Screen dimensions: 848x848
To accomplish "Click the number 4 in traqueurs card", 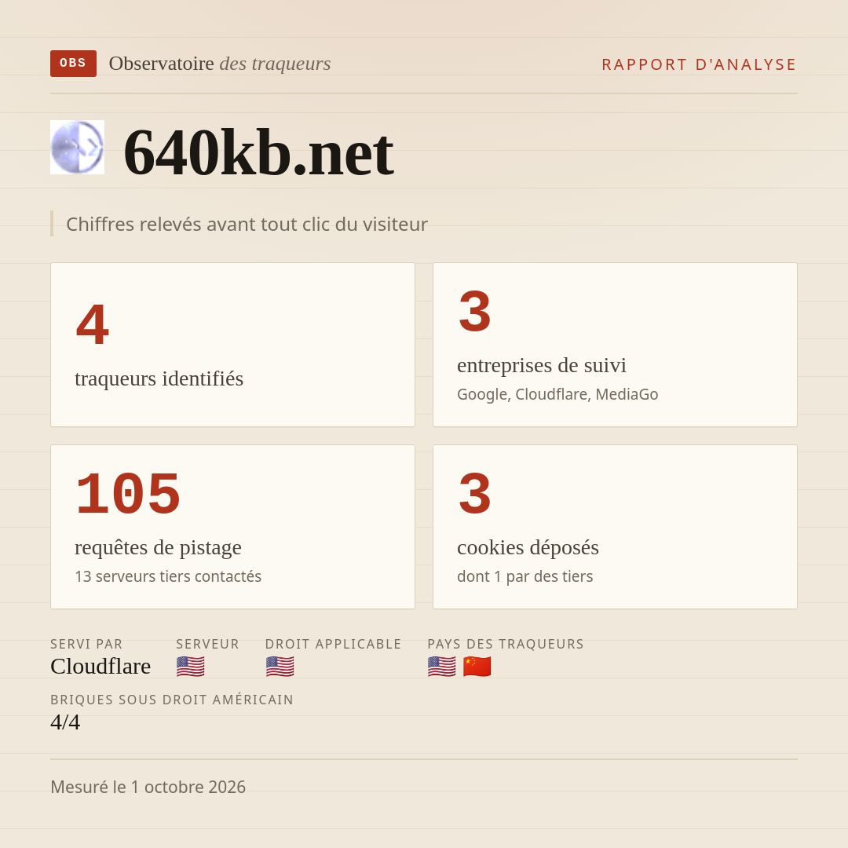I will tap(93, 324).
